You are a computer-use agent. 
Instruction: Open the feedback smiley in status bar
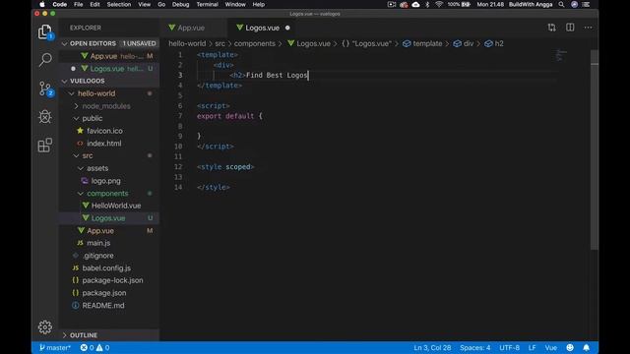[x=570, y=347]
